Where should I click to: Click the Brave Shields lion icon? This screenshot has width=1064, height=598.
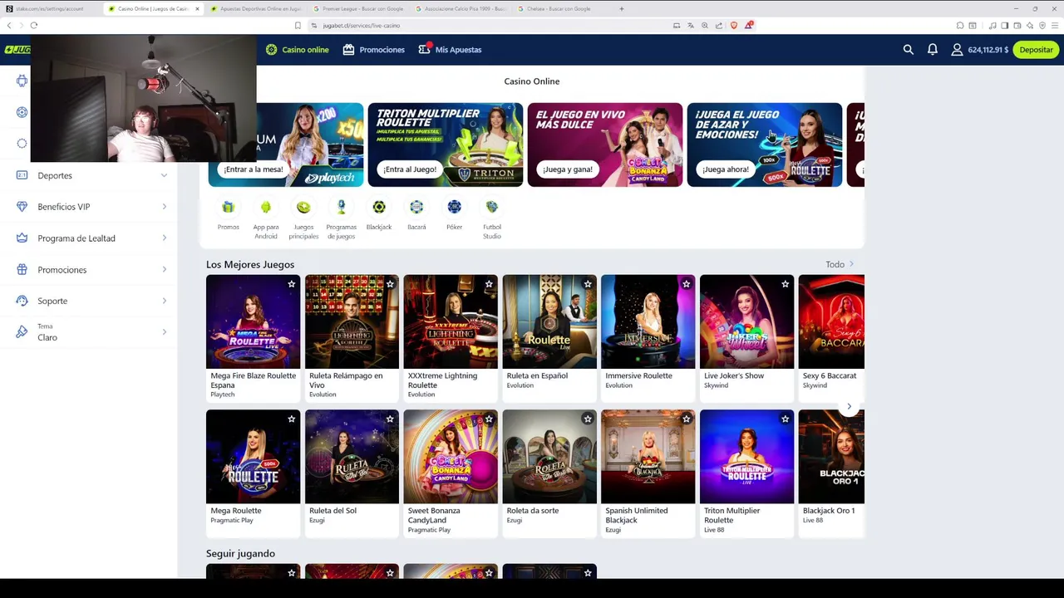click(733, 26)
